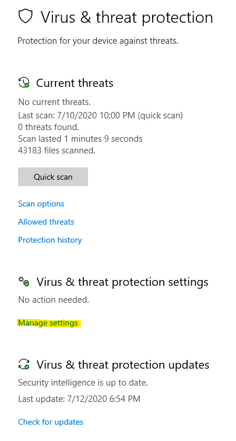The height and width of the screenshot is (441, 236).
Task: Click the No current threats status text
Action: click(x=55, y=102)
